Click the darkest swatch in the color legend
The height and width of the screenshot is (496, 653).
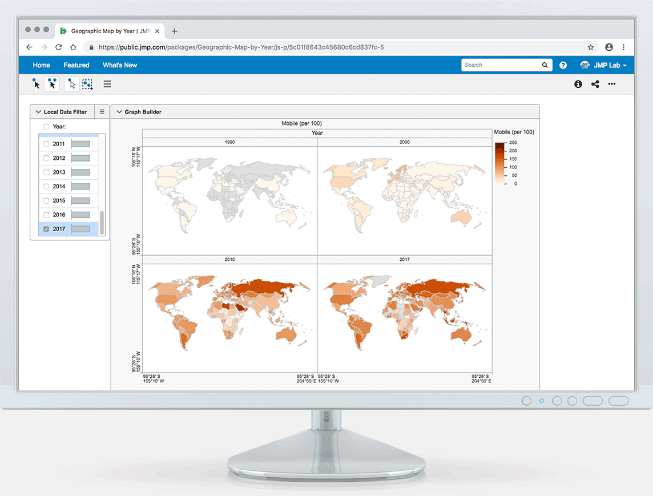500,145
